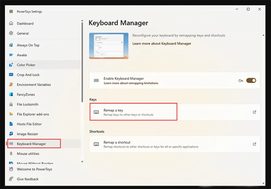Open Mouse utilities settings

coord(44,154)
